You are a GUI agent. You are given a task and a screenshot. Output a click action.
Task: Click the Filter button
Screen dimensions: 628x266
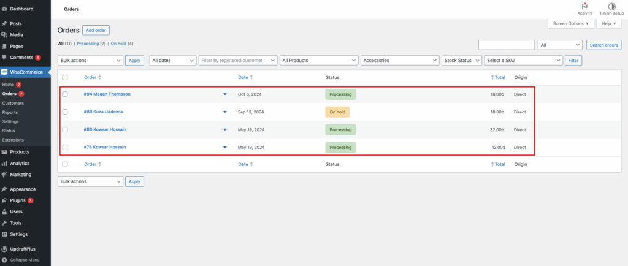pyautogui.click(x=573, y=61)
